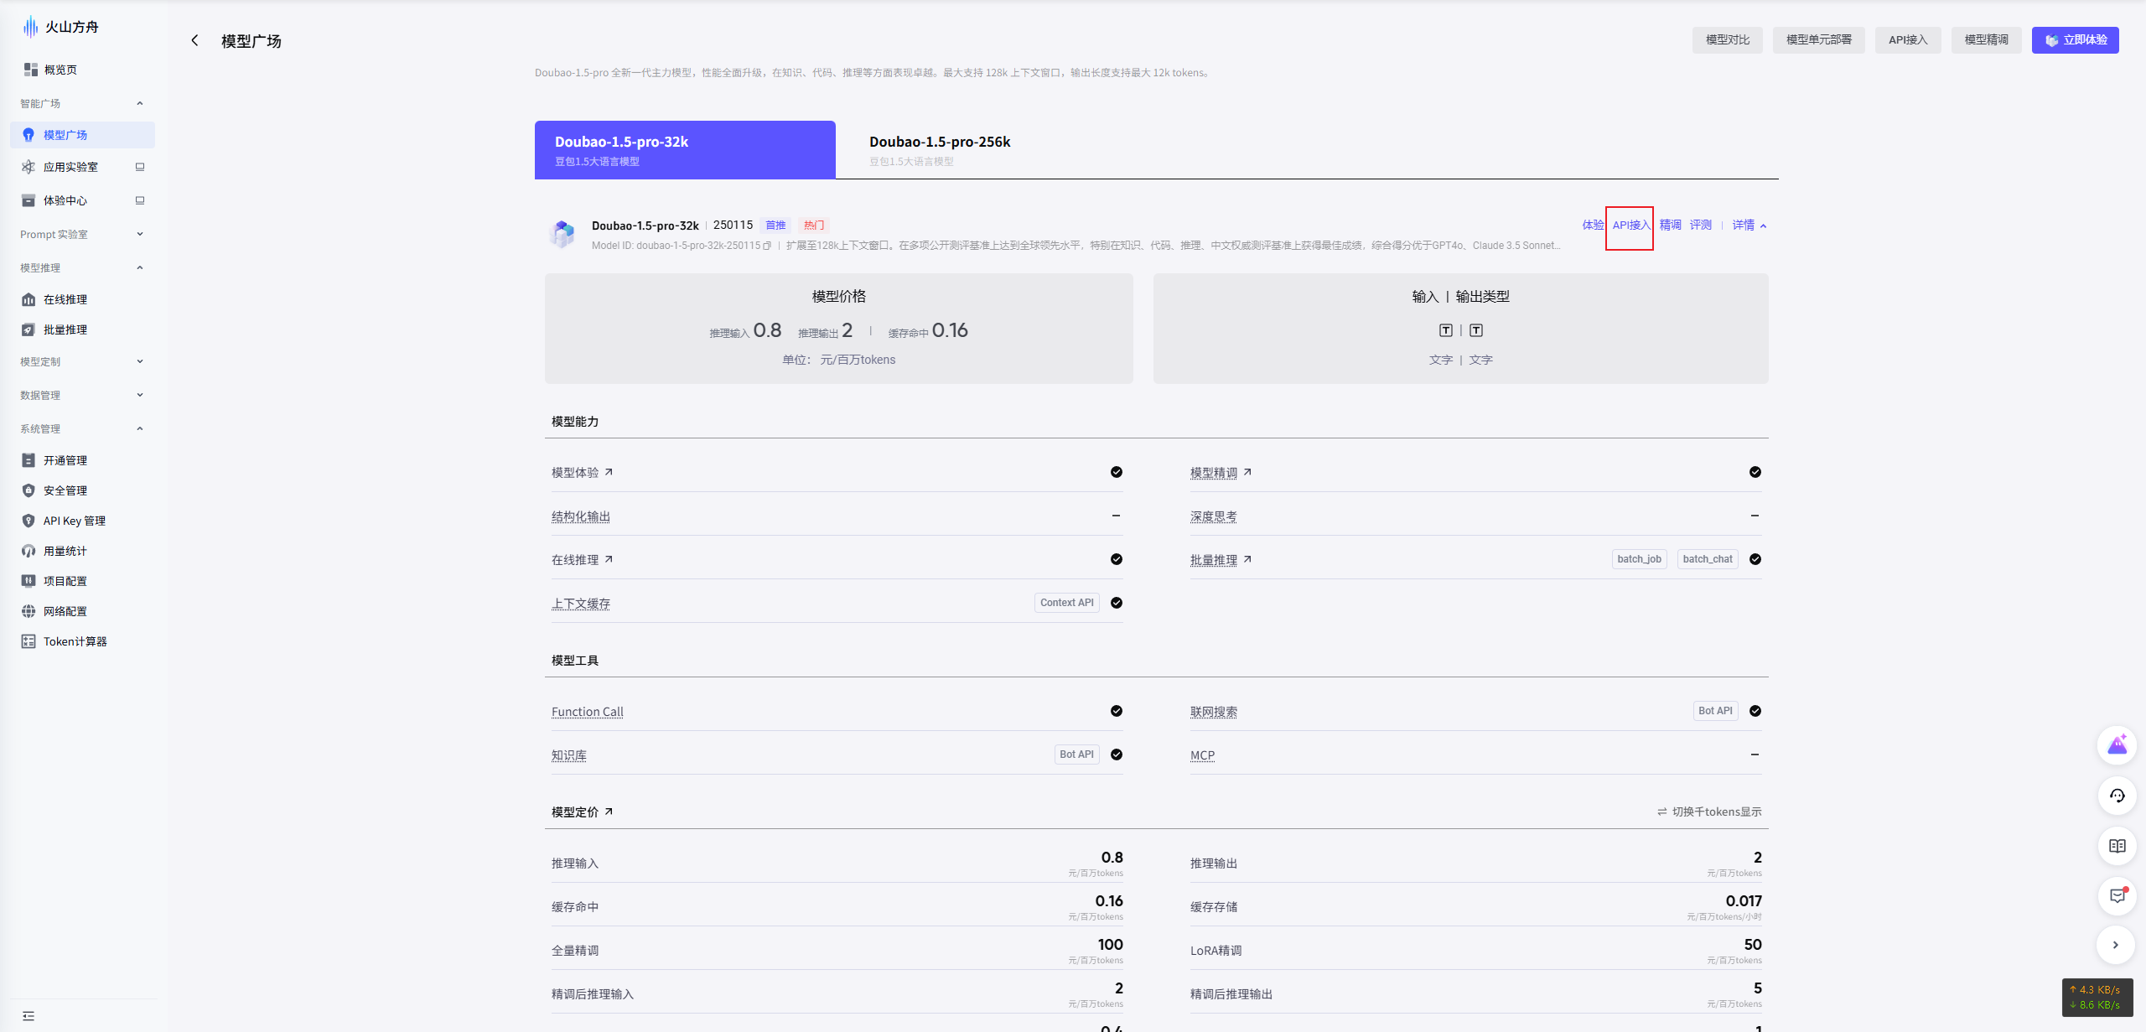The image size is (2146, 1032).
Task: Select the 在线推理 menu item in the sidebar
Action: pos(65,299)
